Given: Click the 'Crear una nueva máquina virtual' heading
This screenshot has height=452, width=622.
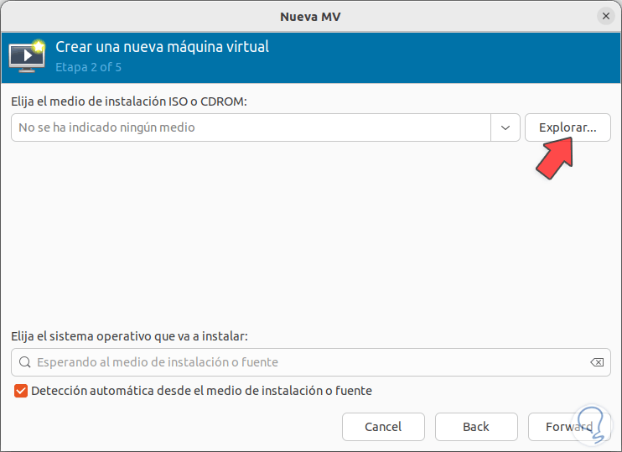Looking at the screenshot, I should coord(162,47).
